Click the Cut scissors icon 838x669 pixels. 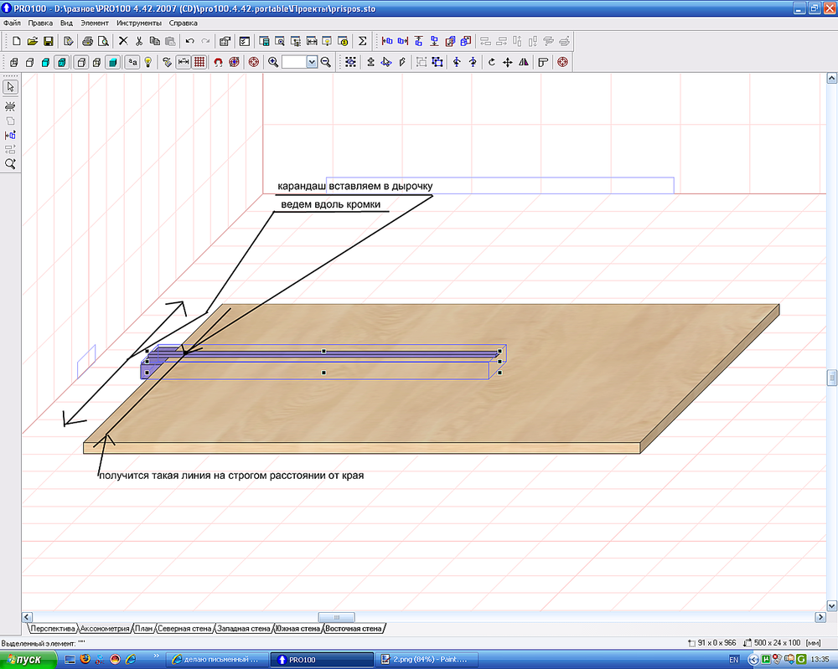pos(138,41)
